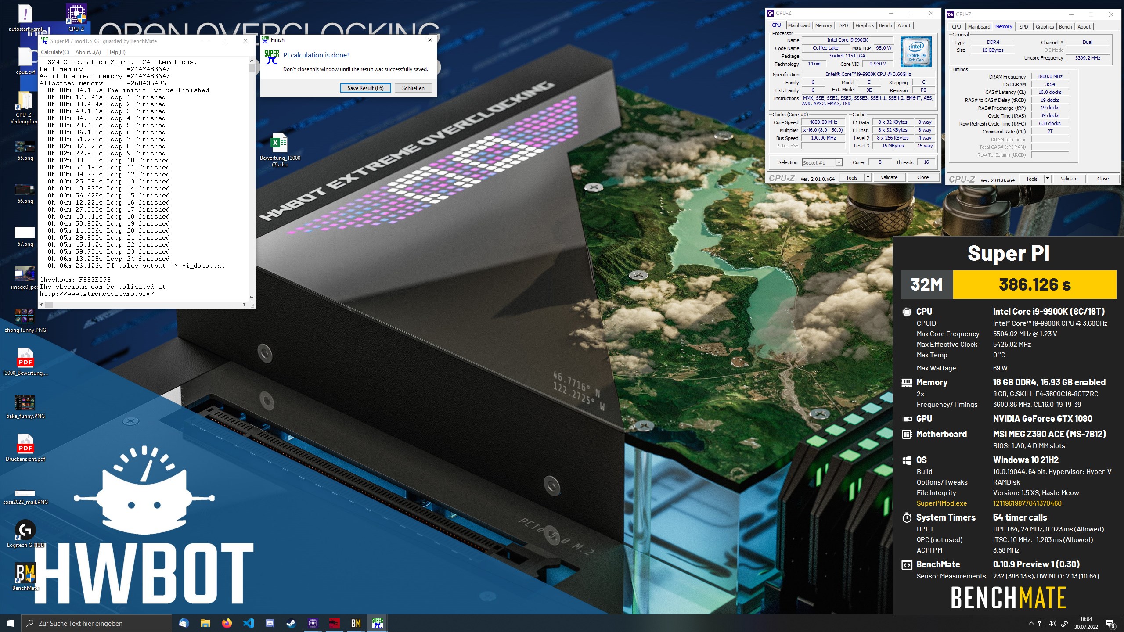Open the 57.png desktop image
Screen dimensions: 1124x632
click(25, 236)
